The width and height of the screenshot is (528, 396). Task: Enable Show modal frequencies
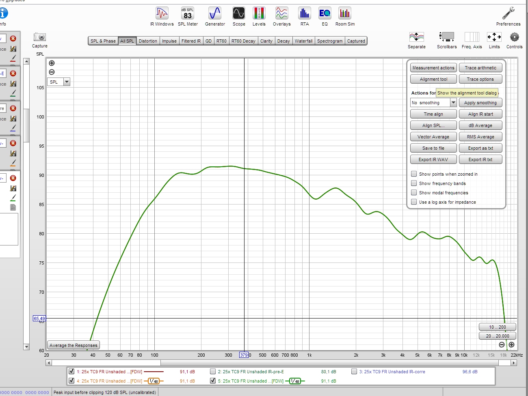tap(414, 192)
